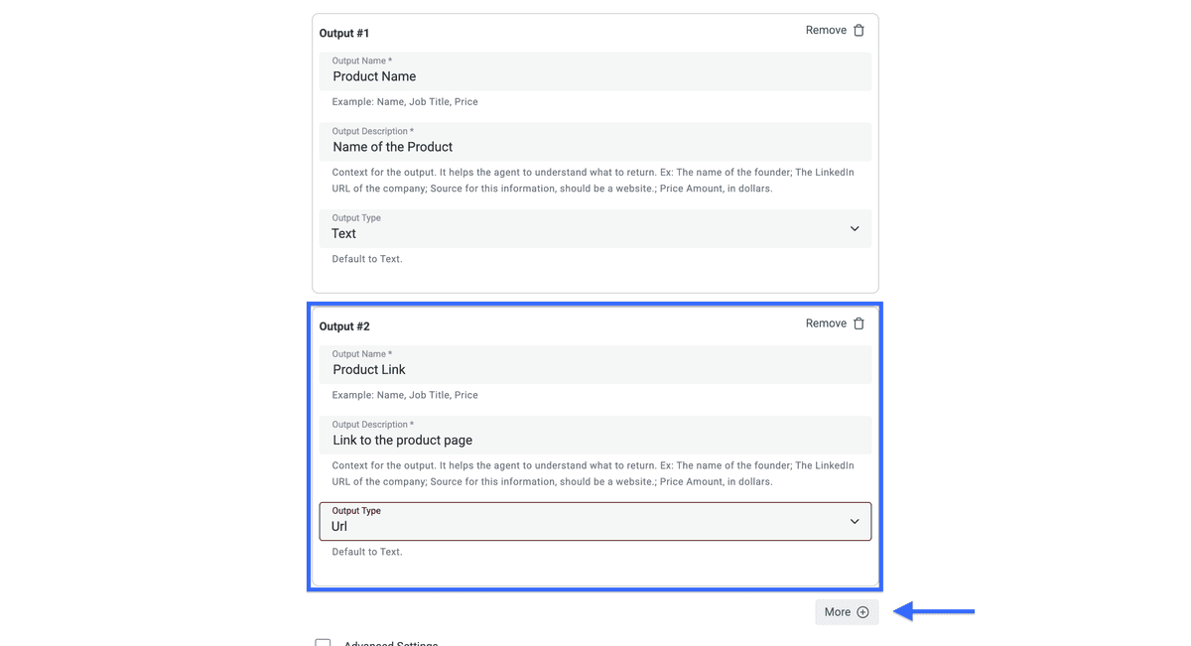
Task: Add another output with the More button
Action: pos(847,612)
